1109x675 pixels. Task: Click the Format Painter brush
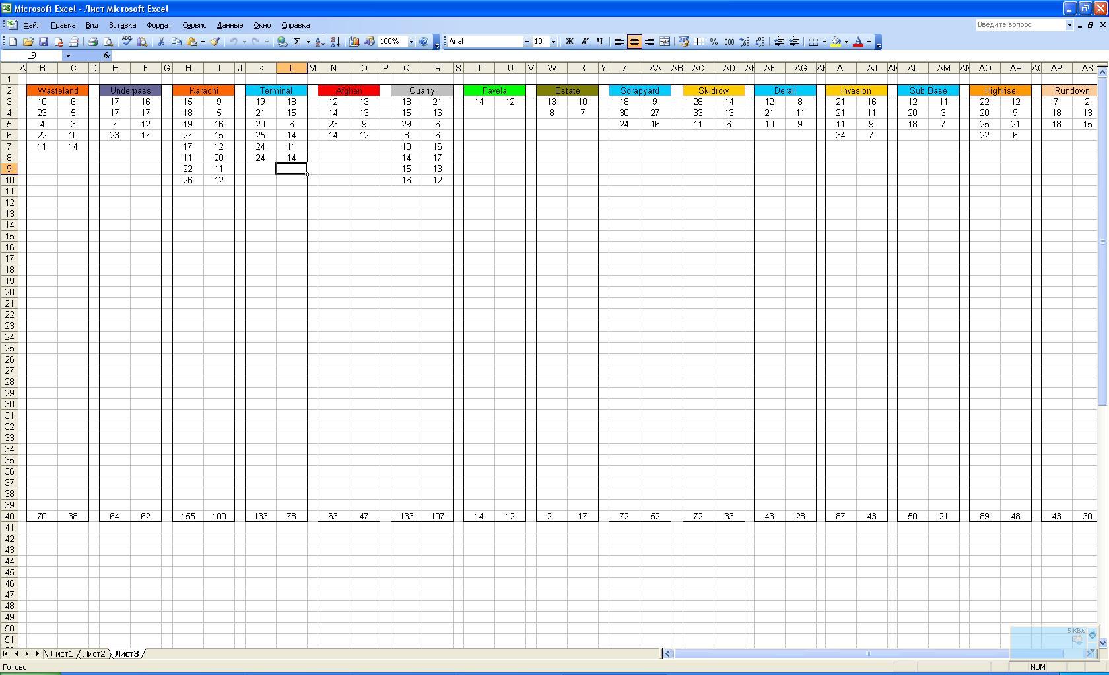215,42
